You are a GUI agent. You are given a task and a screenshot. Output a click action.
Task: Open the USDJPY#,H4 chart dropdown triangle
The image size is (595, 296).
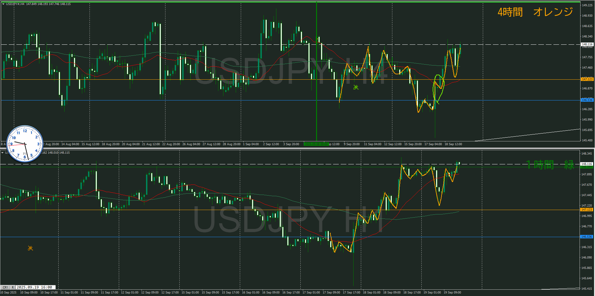(x=3, y=4)
